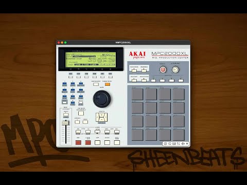Click the STEP back locate button

[78, 132]
